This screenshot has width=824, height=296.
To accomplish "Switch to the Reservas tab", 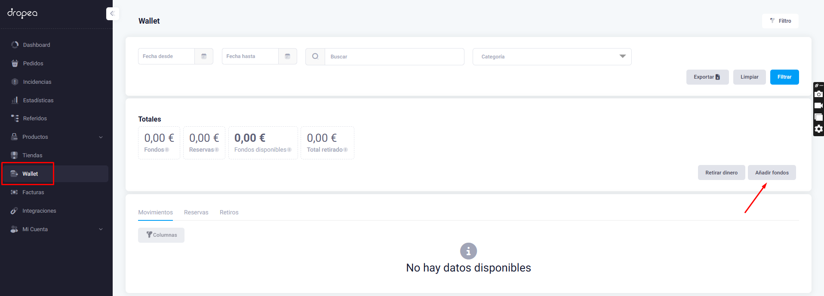I will tap(196, 213).
